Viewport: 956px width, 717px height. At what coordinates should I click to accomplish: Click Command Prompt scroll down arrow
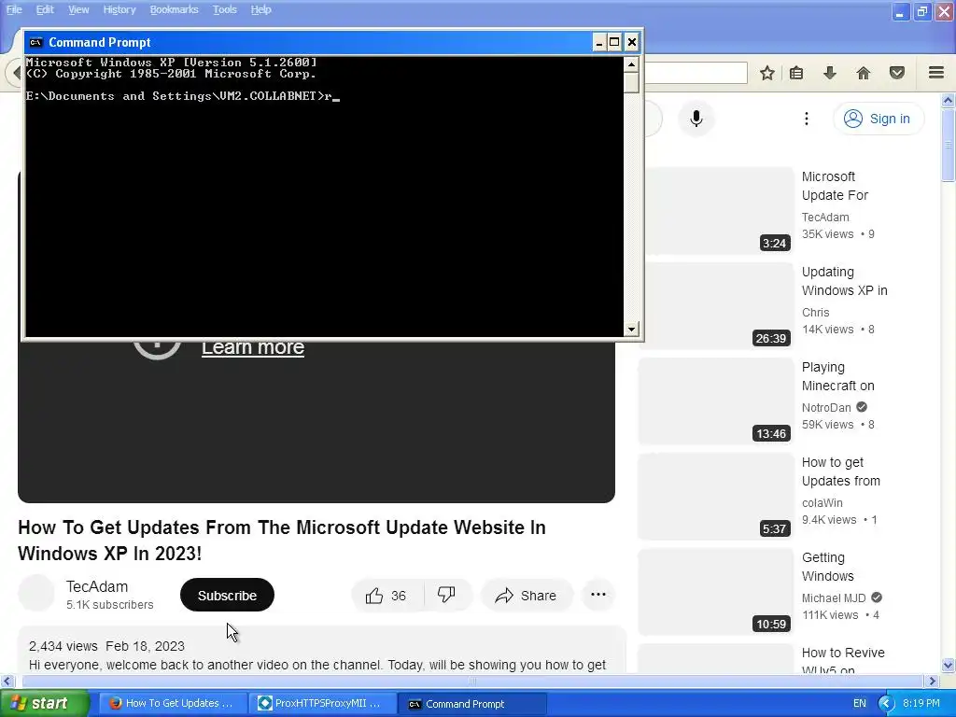coord(631,330)
